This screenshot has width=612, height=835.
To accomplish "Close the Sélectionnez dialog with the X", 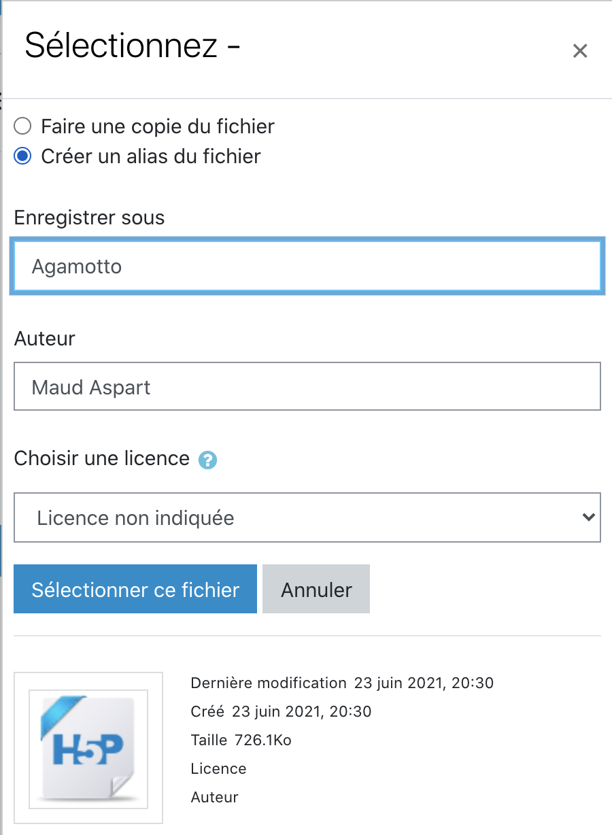I will coord(579,51).
